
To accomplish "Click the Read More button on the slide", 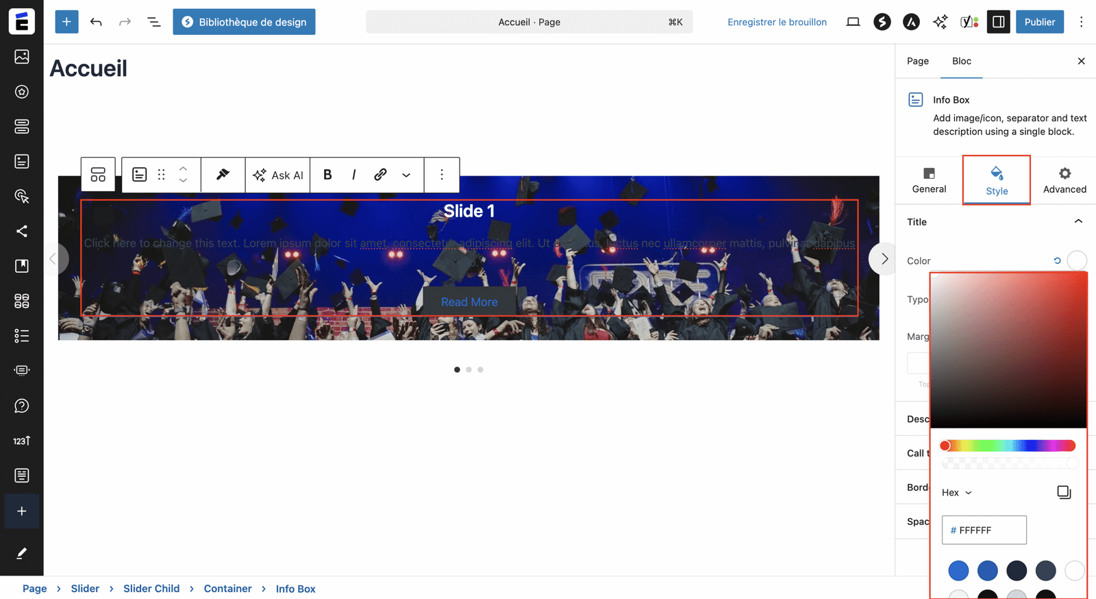I will 469,302.
